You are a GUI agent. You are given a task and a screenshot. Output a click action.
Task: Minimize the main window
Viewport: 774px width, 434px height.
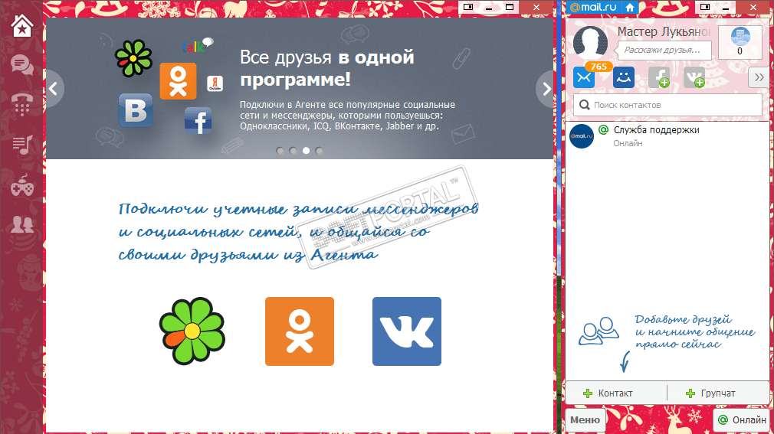pos(489,7)
